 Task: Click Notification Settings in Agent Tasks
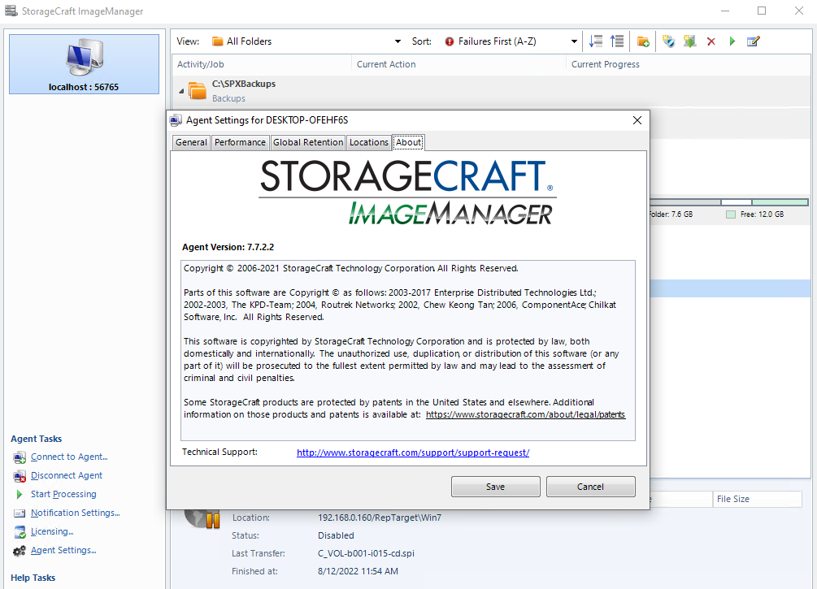pyautogui.click(x=75, y=513)
